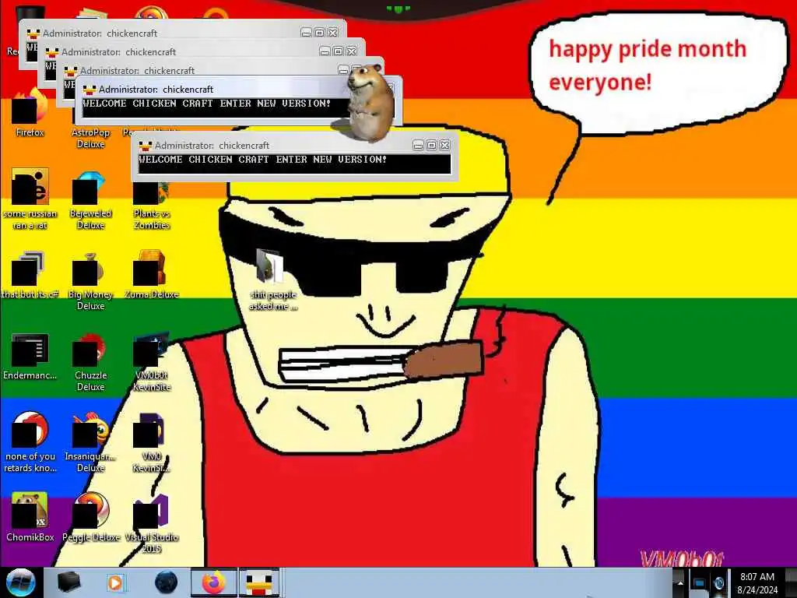Select the 'that but its c#' desktop icon

(x=30, y=275)
